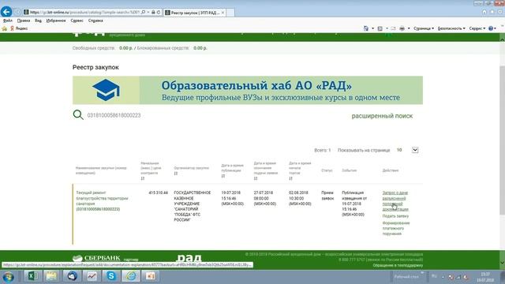The height and width of the screenshot is (284, 505).
Task: Click the graduation cap icon in the banner
Action: coord(106,90)
